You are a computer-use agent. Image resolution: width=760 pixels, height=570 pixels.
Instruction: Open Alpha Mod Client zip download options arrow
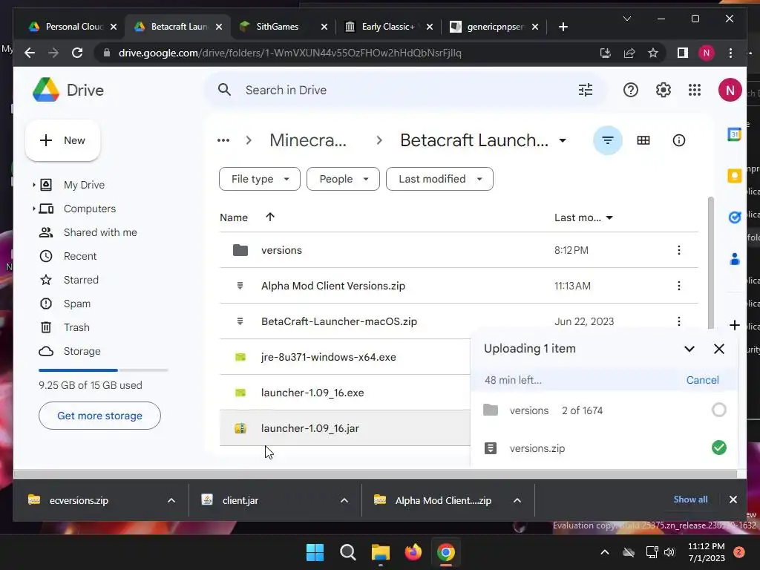(517, 500)
